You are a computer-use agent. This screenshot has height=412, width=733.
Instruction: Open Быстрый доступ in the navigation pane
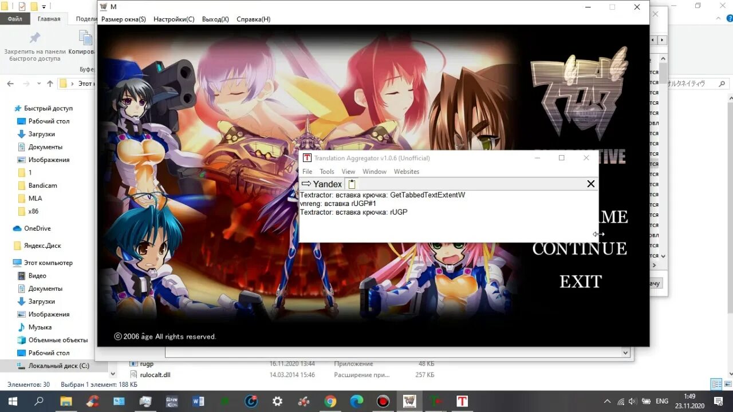point(48,108)
